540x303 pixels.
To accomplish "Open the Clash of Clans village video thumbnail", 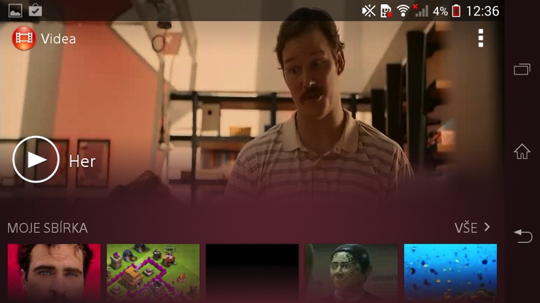I will point(153,273).
